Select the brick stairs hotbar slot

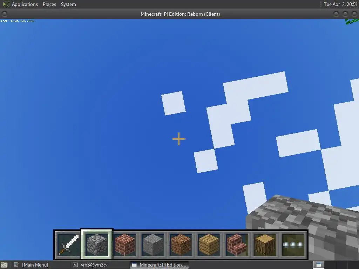click(x=237, y=245)
